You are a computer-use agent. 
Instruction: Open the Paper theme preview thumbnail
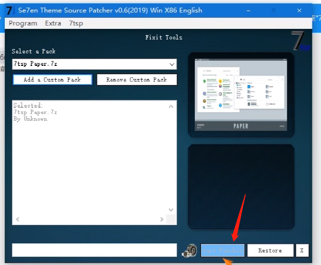[241, 95]
